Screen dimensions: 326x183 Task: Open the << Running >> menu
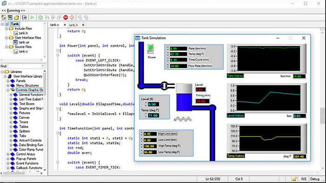(14, 10)
